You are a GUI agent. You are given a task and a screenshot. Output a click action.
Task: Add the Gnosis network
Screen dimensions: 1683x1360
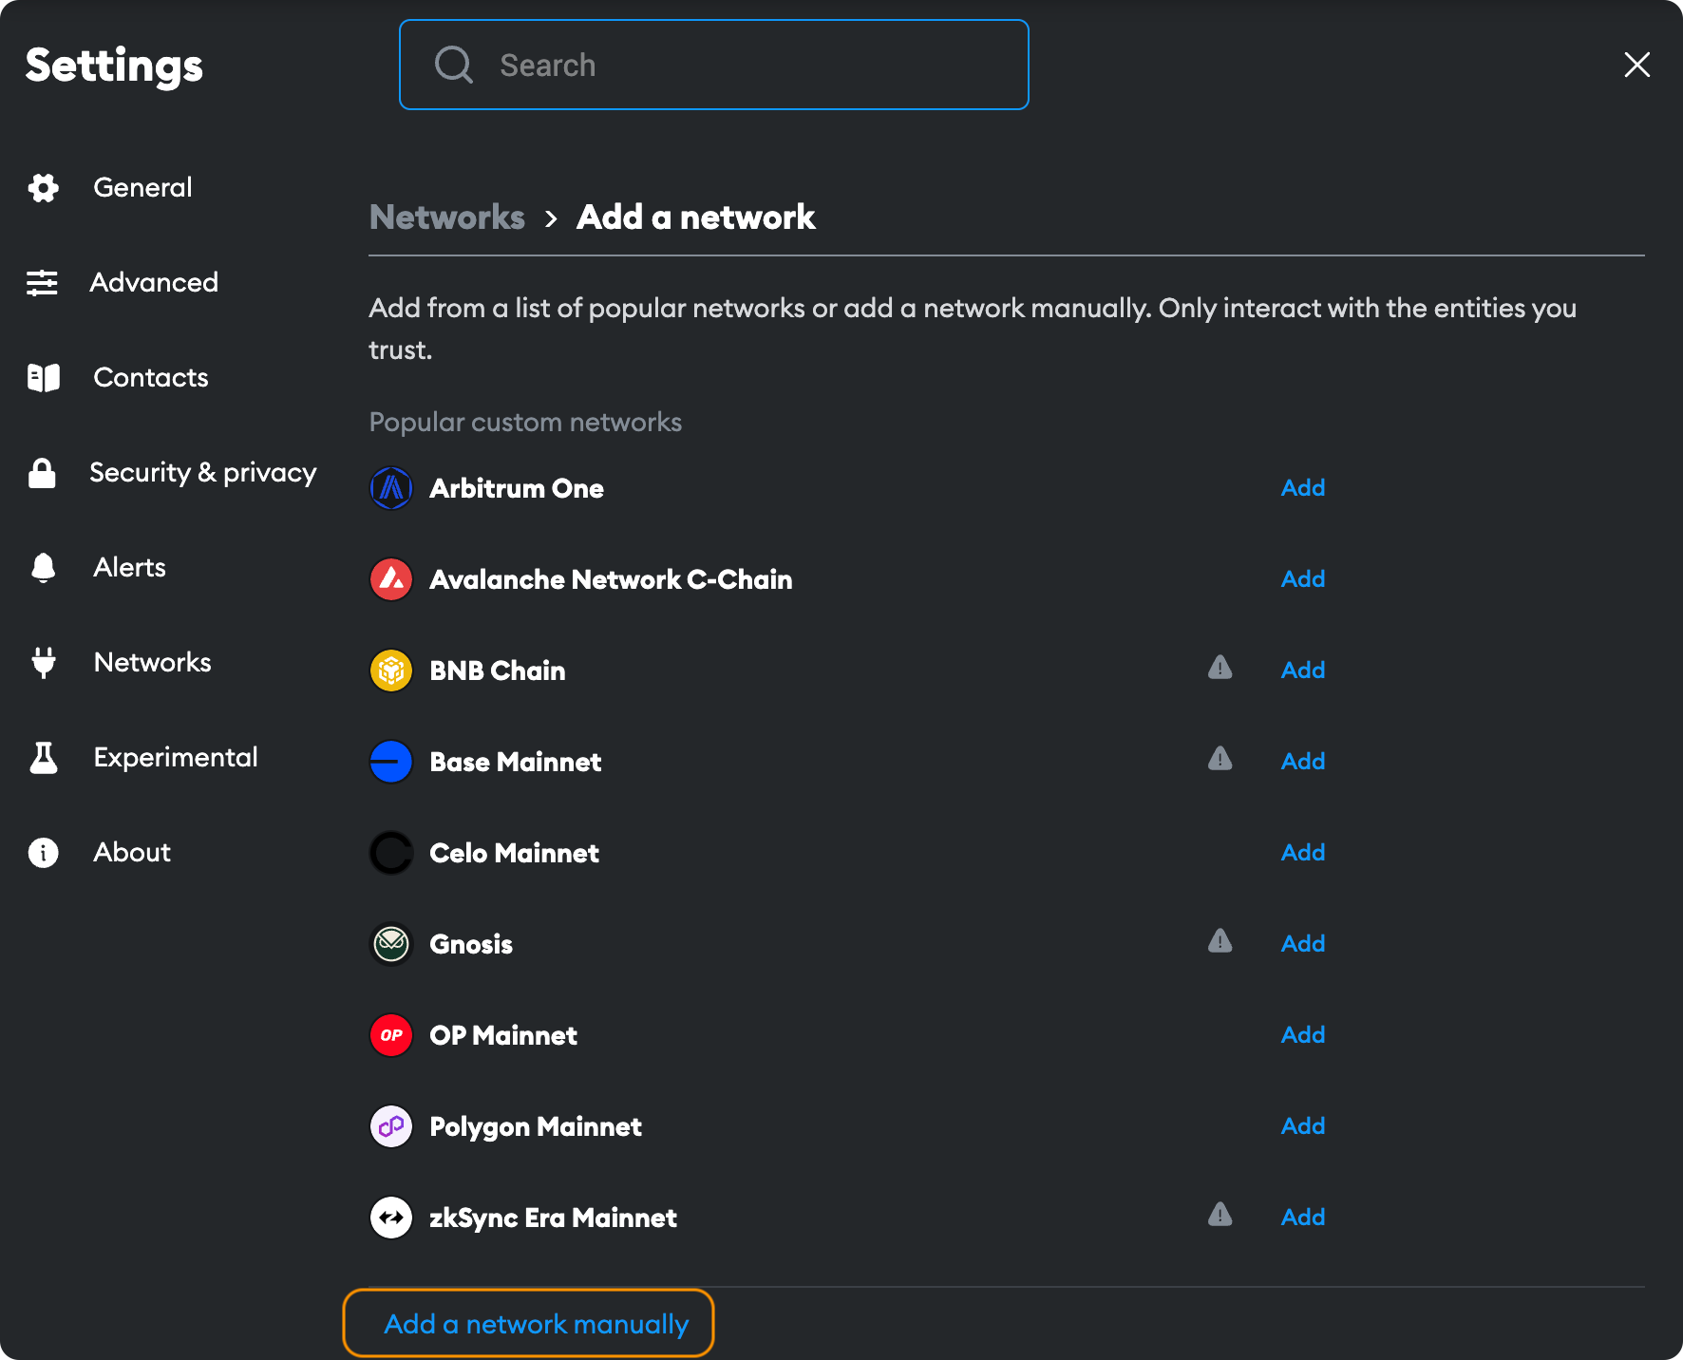1303,944
